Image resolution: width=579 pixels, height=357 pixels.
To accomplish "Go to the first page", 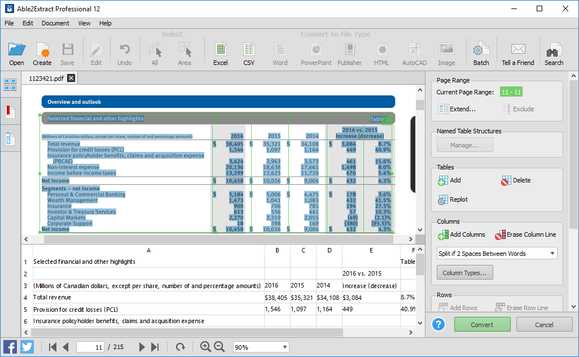I will (x=53, y=347).
